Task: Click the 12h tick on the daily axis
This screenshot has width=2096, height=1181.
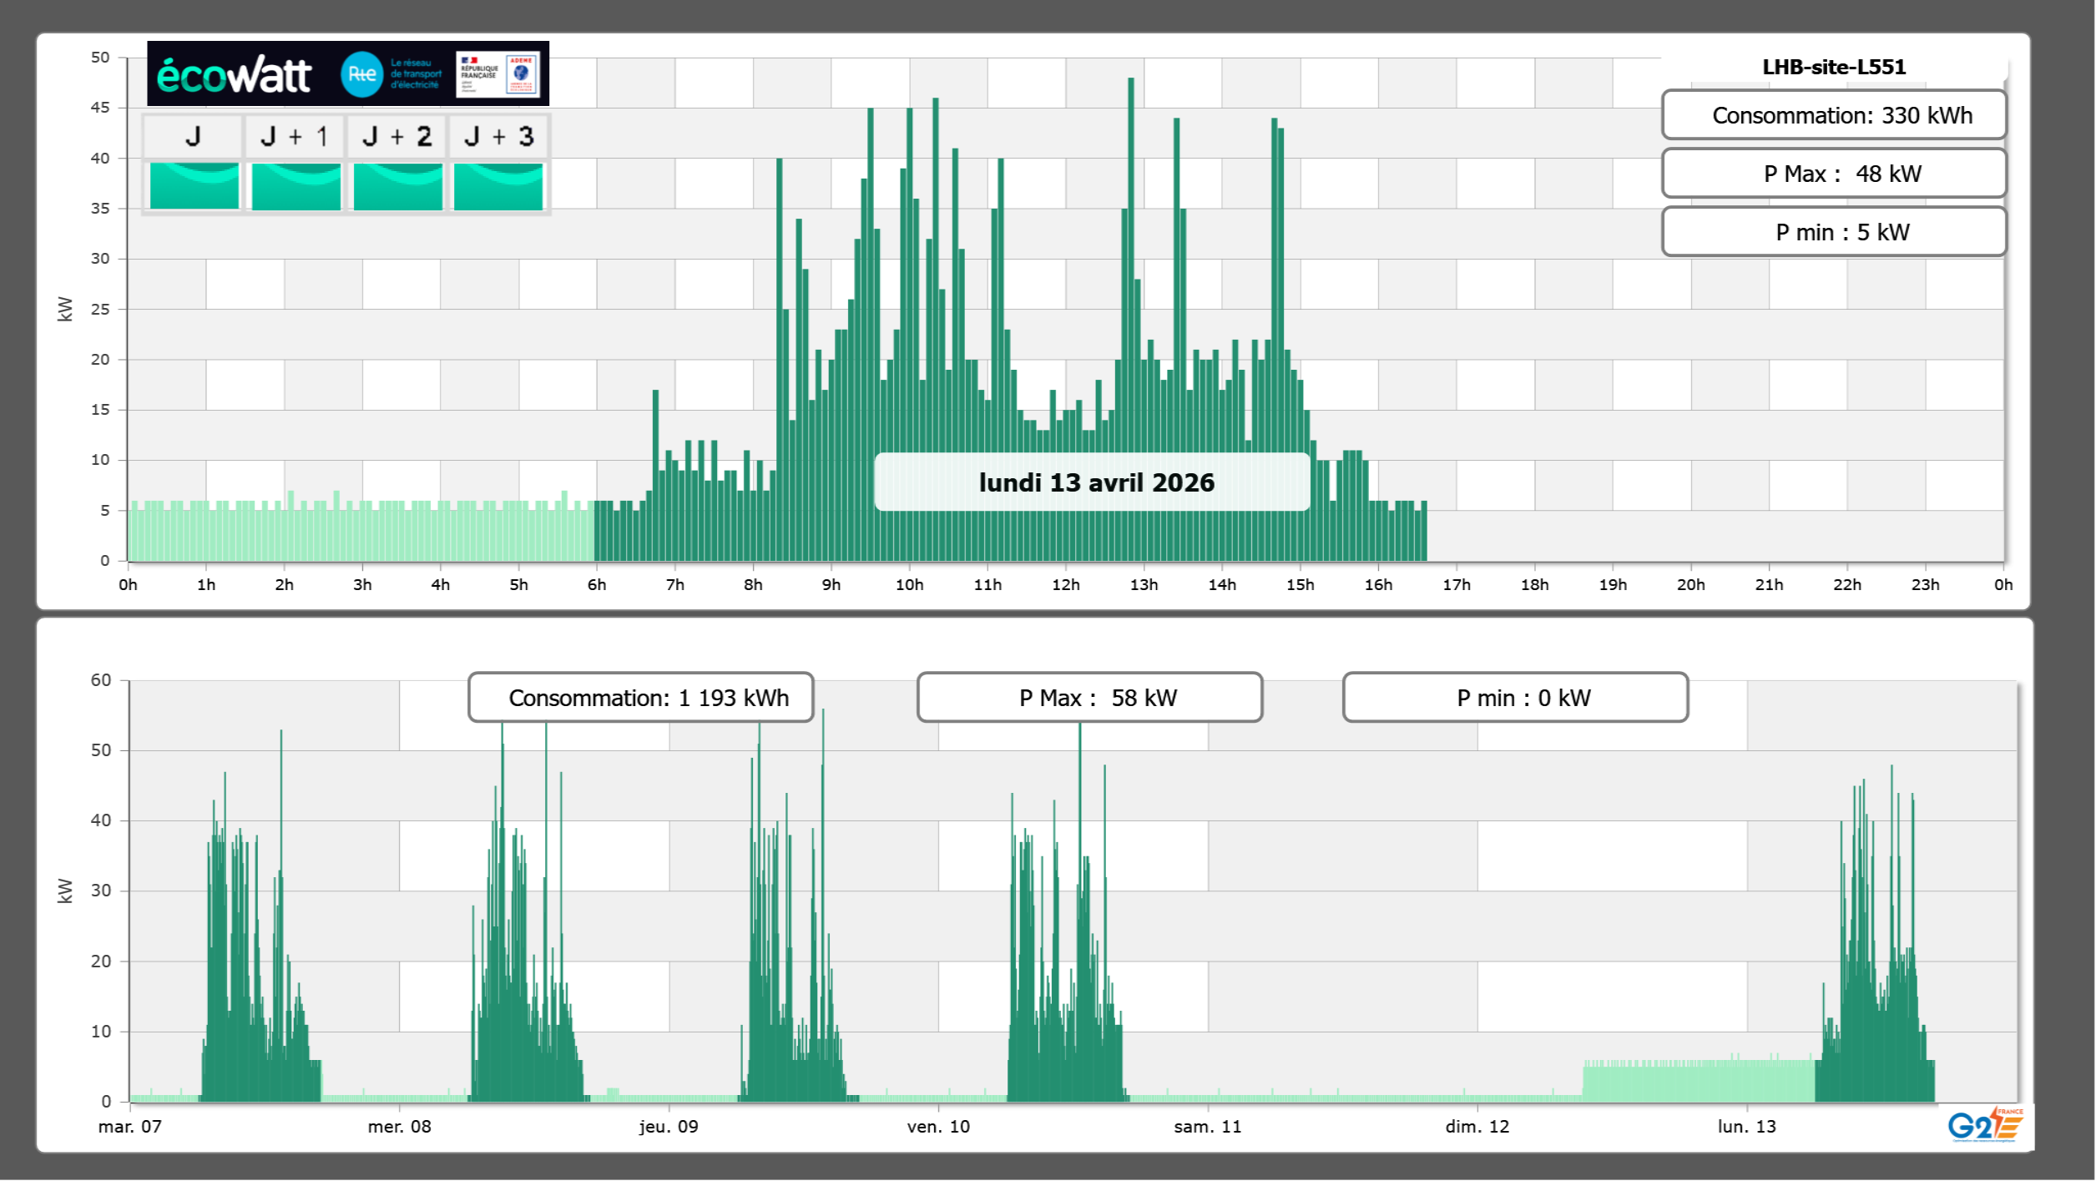Action: pos(1065,585)
